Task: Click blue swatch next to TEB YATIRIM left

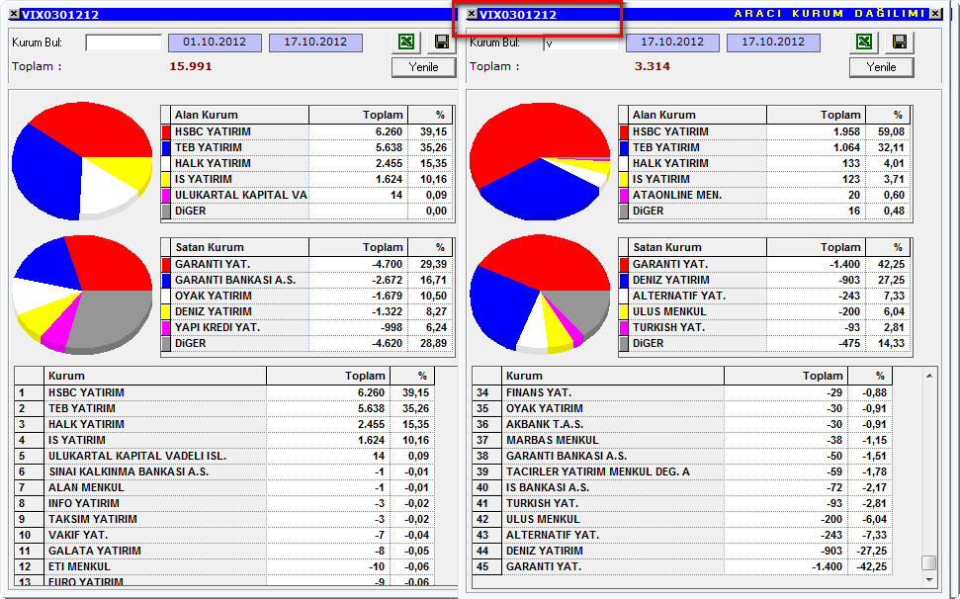Action: tap(166, 147)
